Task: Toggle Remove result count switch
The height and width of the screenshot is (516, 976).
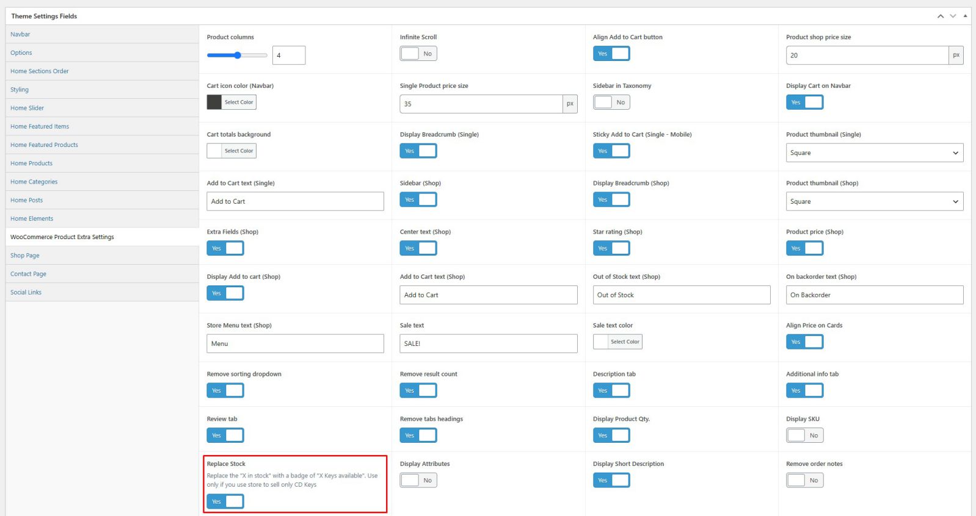Action: pos(418,390)
